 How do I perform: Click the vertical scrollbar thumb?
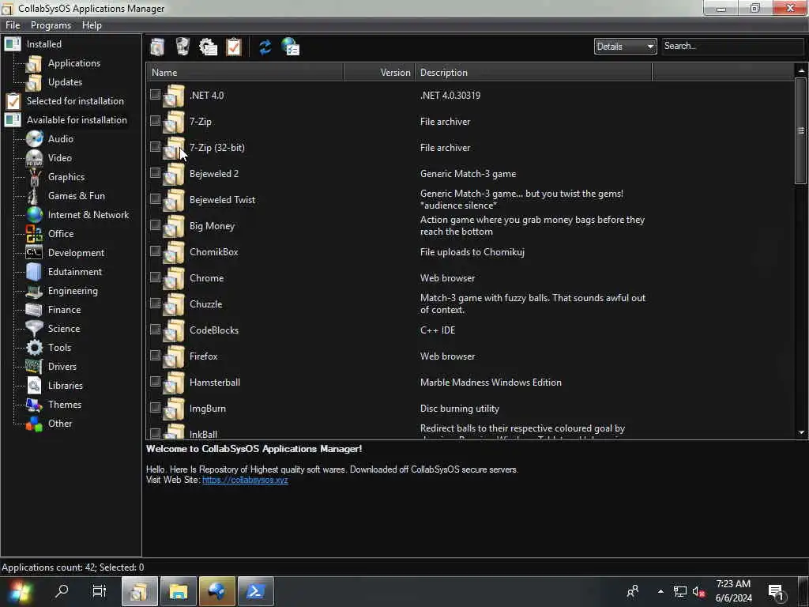click(801, 130)
